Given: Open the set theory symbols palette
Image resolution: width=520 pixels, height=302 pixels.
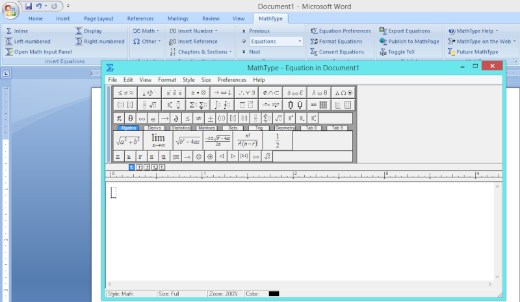Looking at the screenshot, I should [270, 92].
